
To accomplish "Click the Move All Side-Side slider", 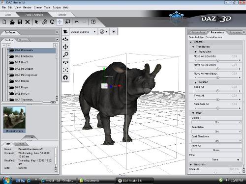I will [x=217, y=60].
